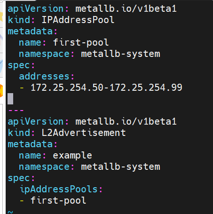Click 'metallb.io/v1beta1' after the separator

(126, 121)
